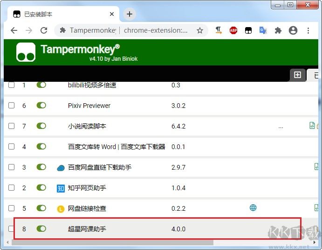
Task: Open the Extensions puzzle menu
Action: [x=278, y=30]
